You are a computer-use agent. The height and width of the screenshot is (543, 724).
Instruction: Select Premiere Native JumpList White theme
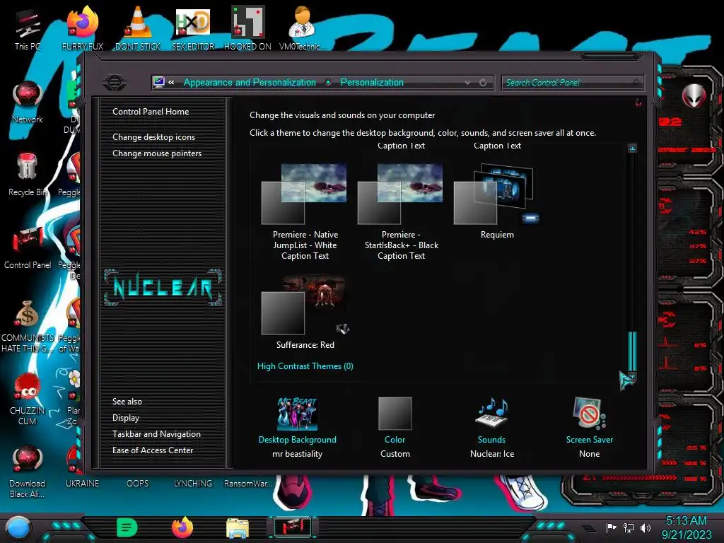[x=305, y=212]
